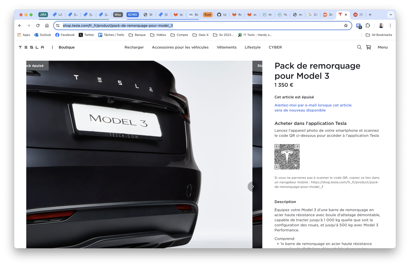Image resolution: width=410 pixels, height=267 pixels.
Task: Click the Tesla wordmark logo
Action: click(31, 47)
